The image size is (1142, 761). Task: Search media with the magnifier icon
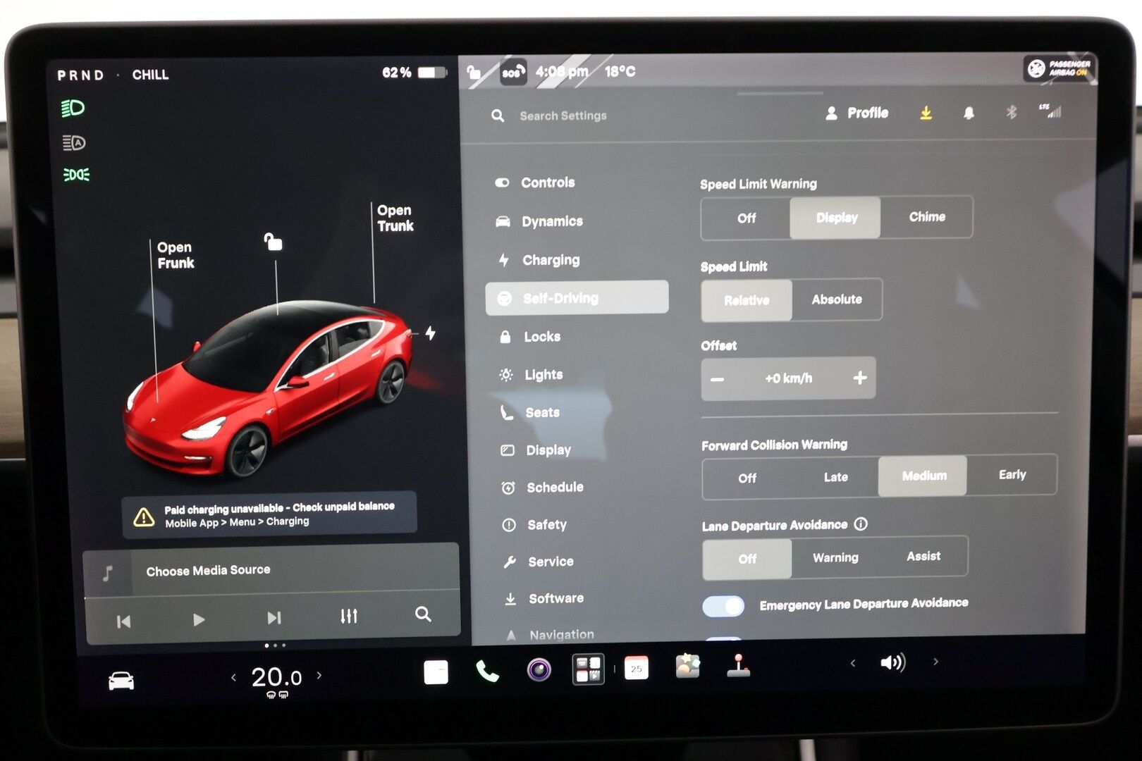[423, 614]
